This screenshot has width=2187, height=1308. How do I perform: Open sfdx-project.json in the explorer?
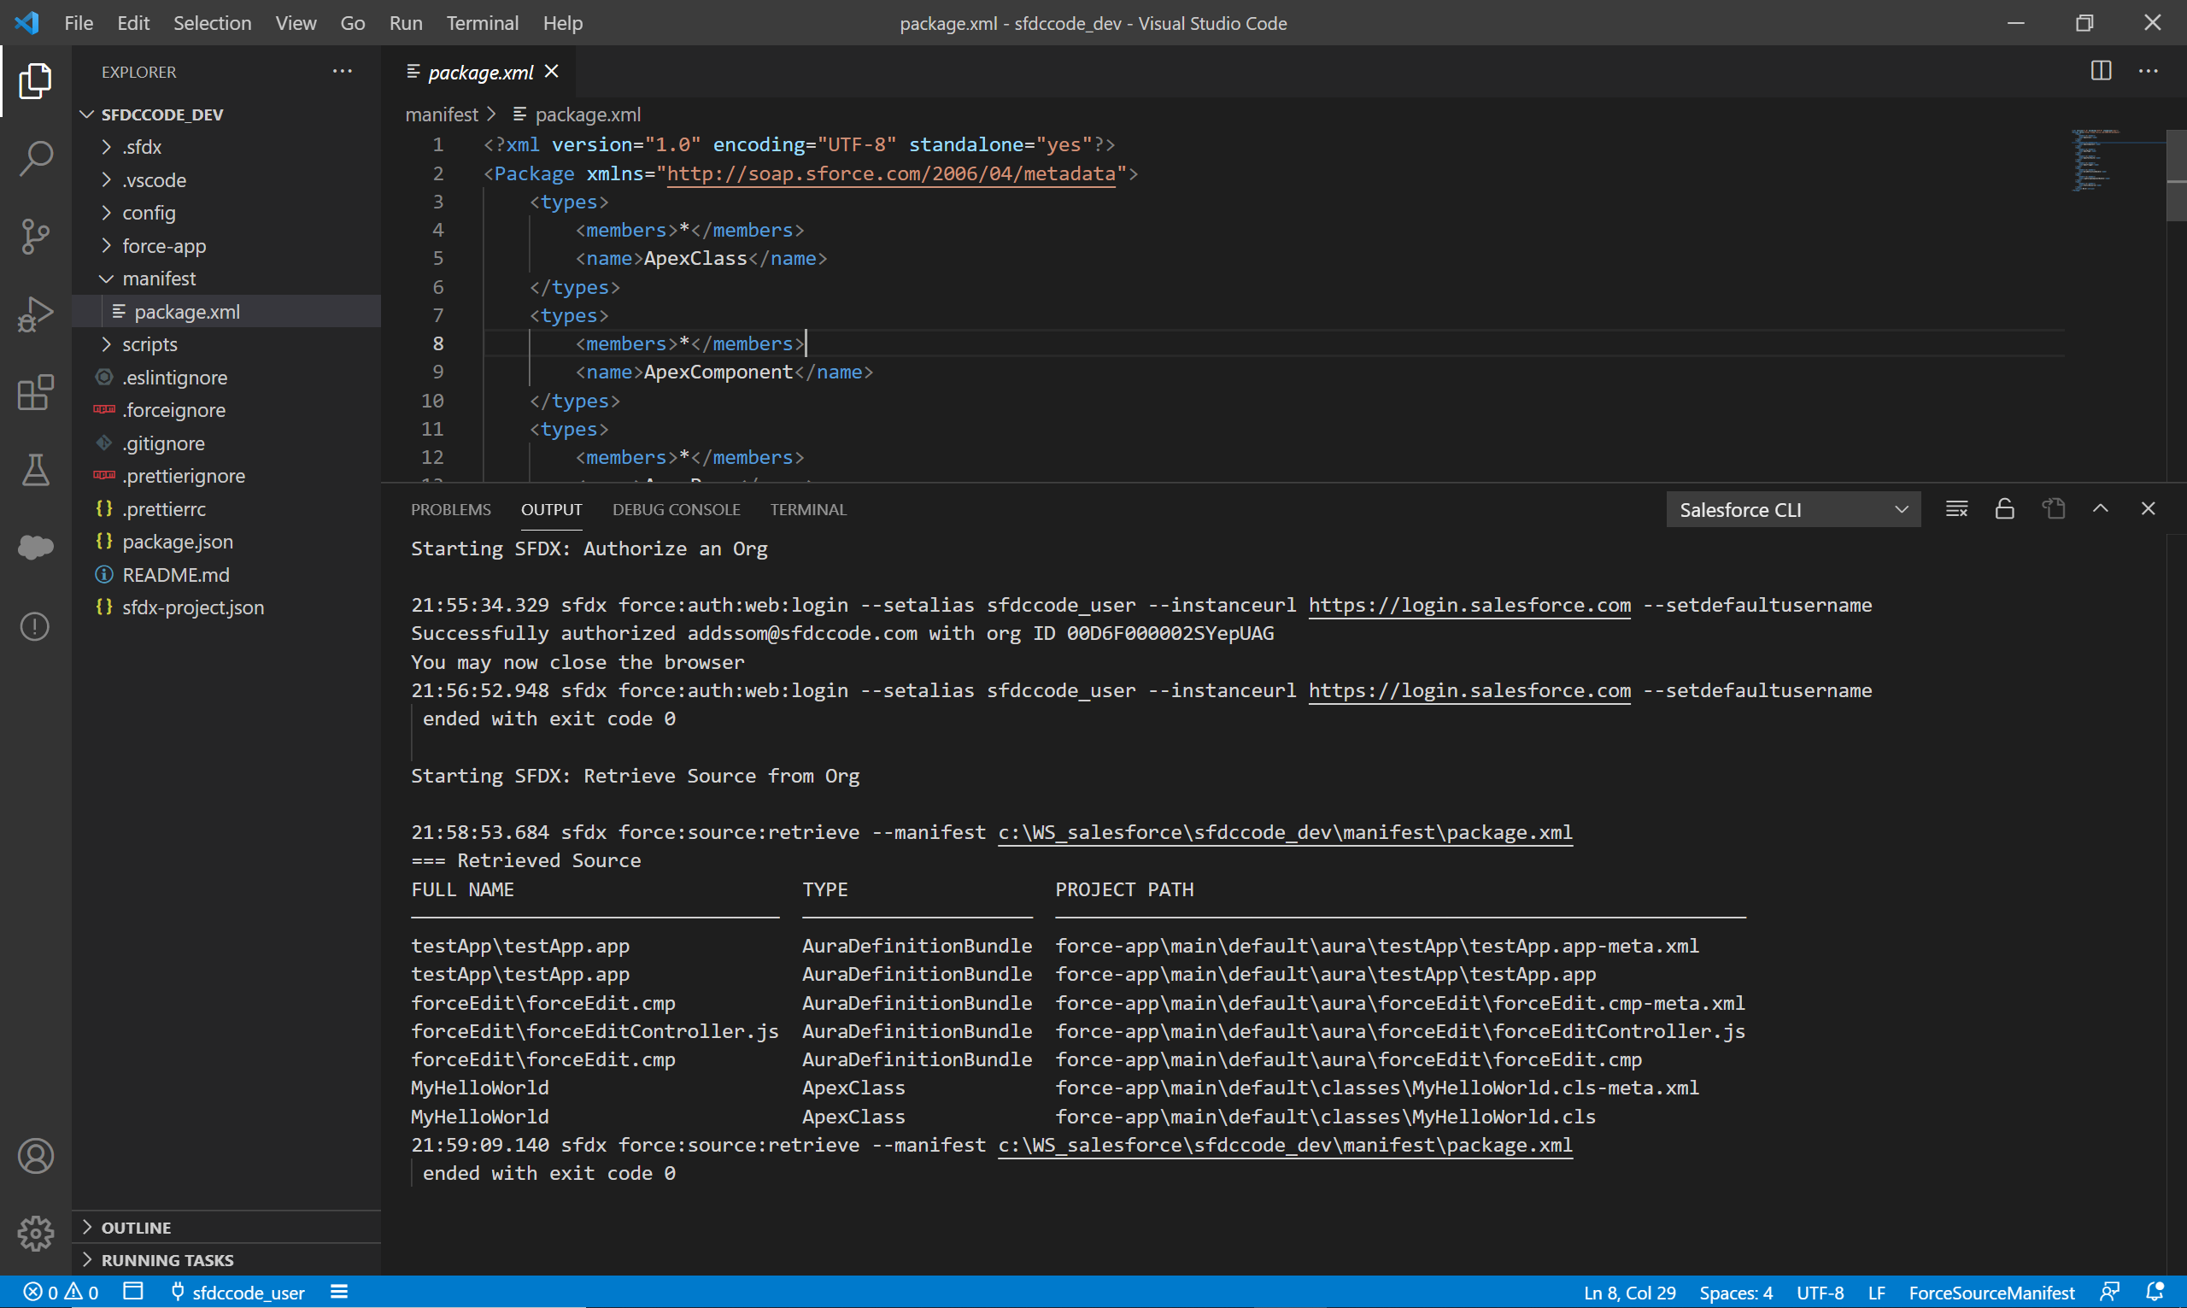[192, 607]
